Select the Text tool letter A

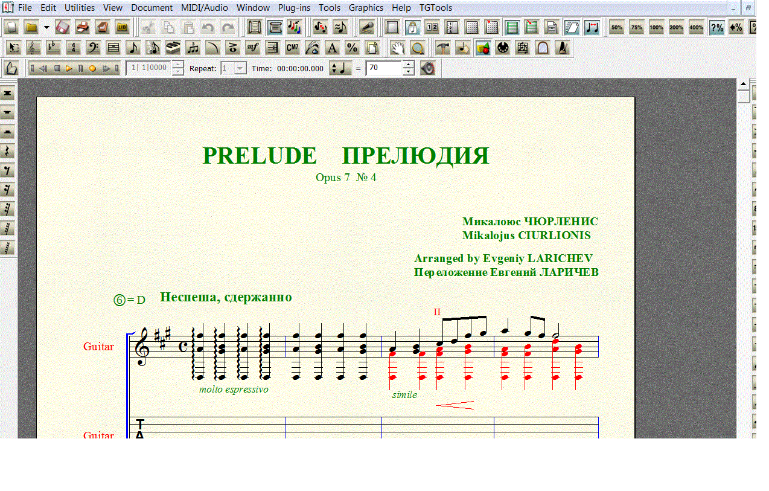(x=332, y=48)
